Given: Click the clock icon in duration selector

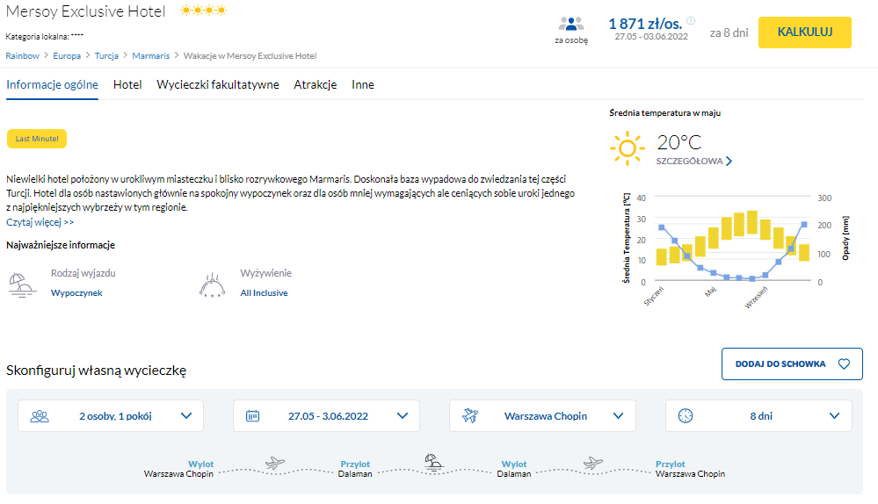Looking at the screenshot, I should [686, 416].
